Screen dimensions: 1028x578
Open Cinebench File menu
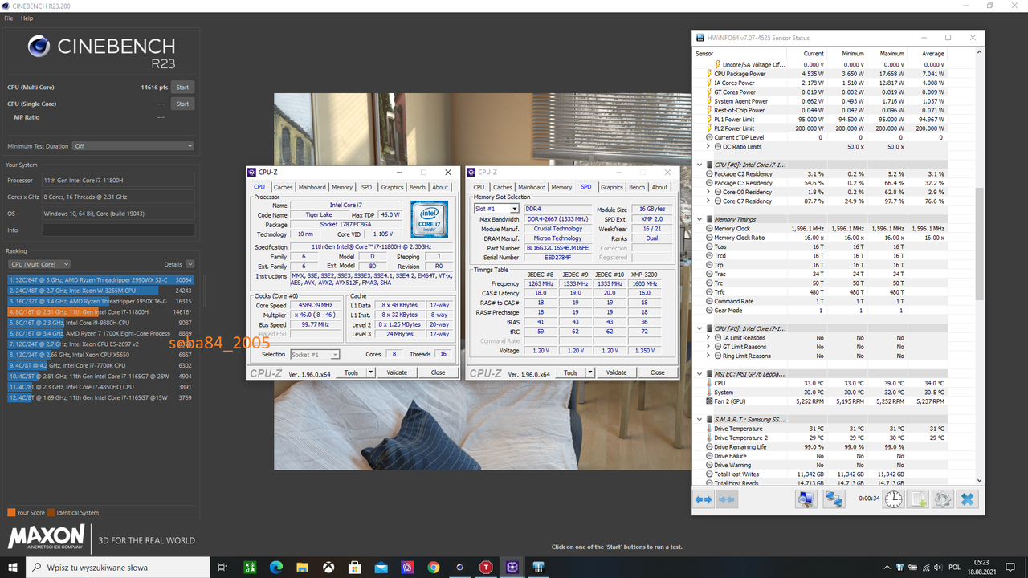point(8,18)
